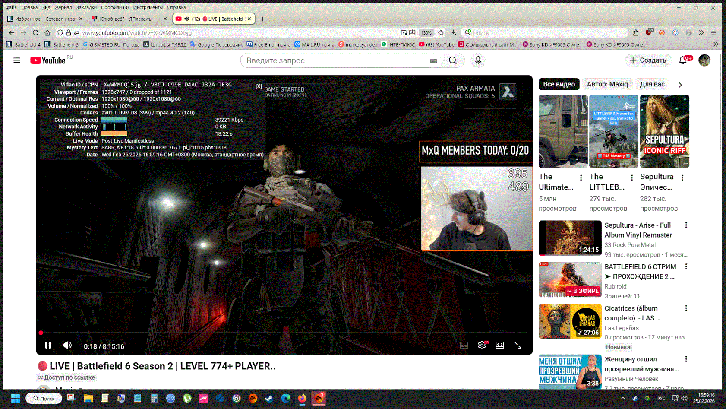This screenshot has width=726, height=409.
Task: Open the YouTube guide hamburger menu
Action: (17, 60)
